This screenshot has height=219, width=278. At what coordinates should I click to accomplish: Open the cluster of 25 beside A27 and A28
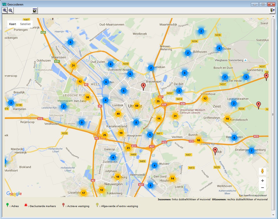(x=158, y=101)
